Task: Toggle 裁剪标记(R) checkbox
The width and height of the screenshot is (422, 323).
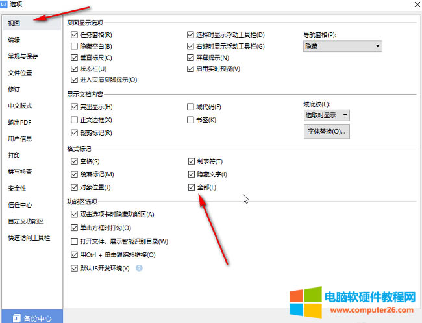Action: [74, 133]
